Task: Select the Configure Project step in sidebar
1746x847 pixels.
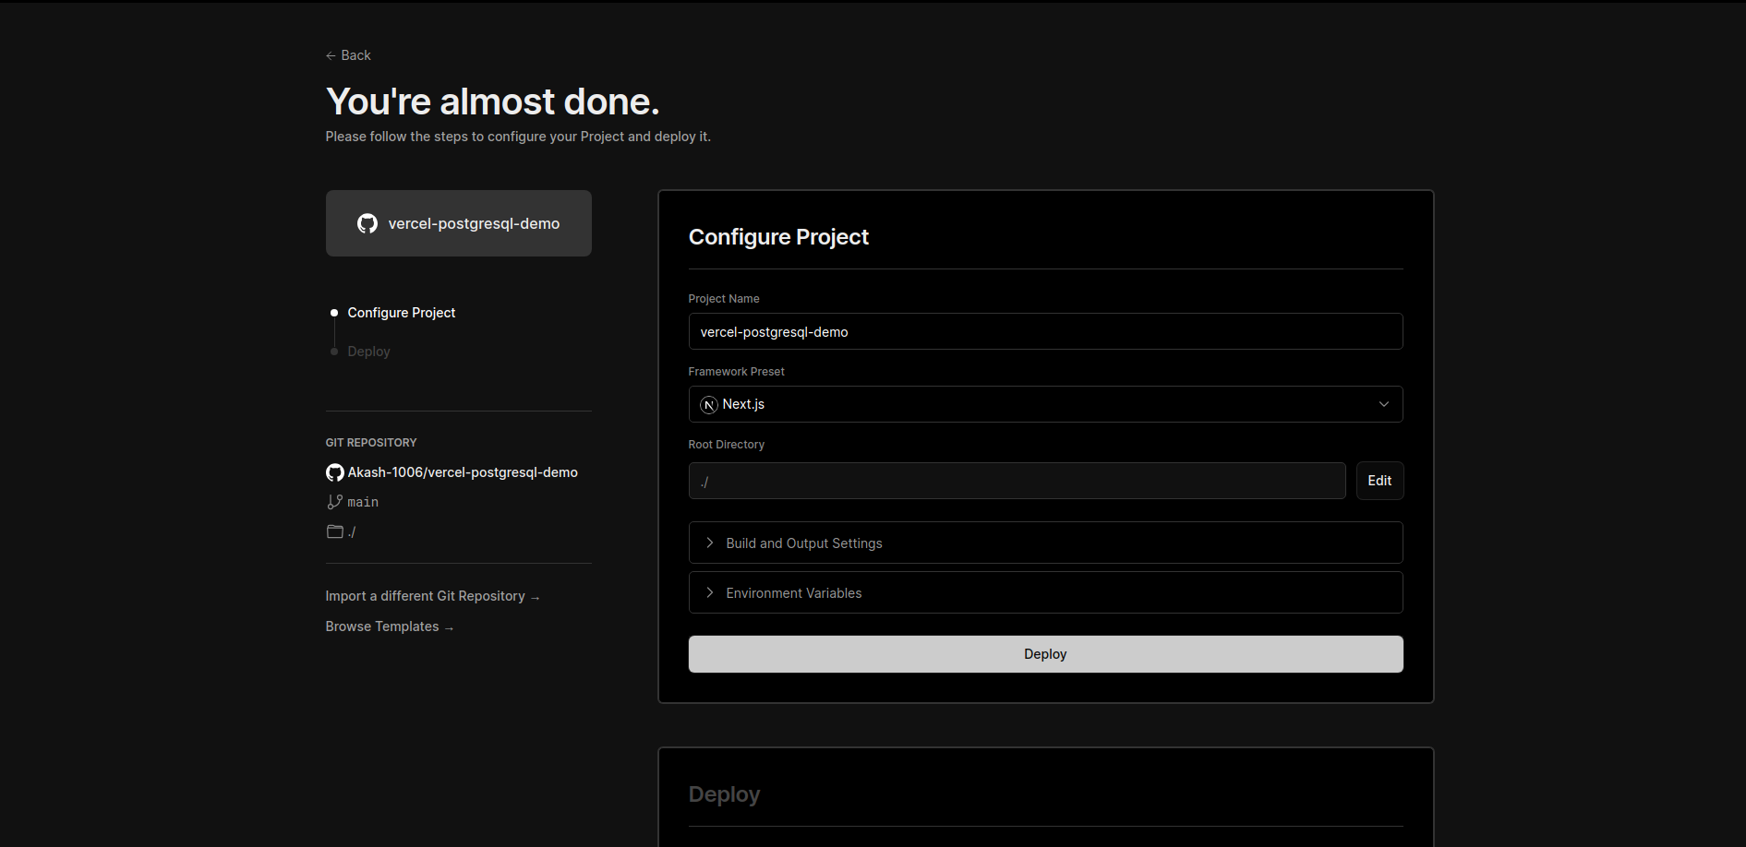Action: tap(402, 313)
